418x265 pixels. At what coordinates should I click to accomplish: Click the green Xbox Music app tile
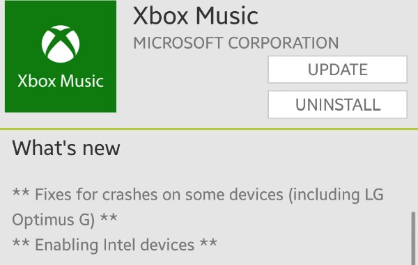[61, 56]
